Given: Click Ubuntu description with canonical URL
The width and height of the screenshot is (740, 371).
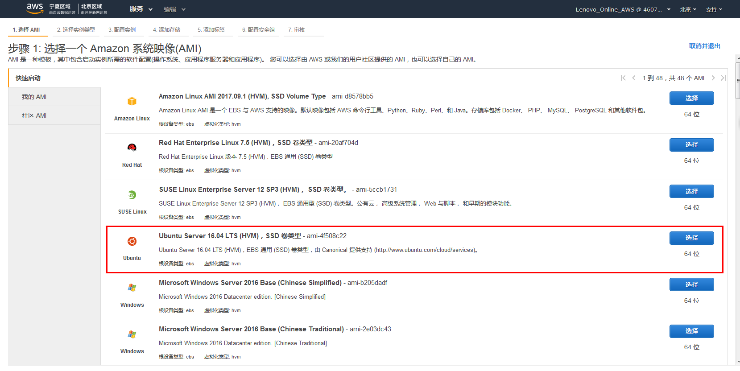Looking at the screenshot, I should (x=318, y=250).
